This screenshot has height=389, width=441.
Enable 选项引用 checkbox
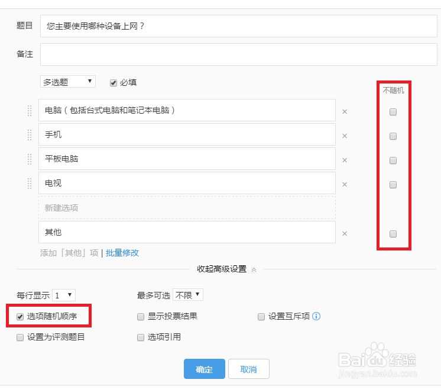click(141, 337)
